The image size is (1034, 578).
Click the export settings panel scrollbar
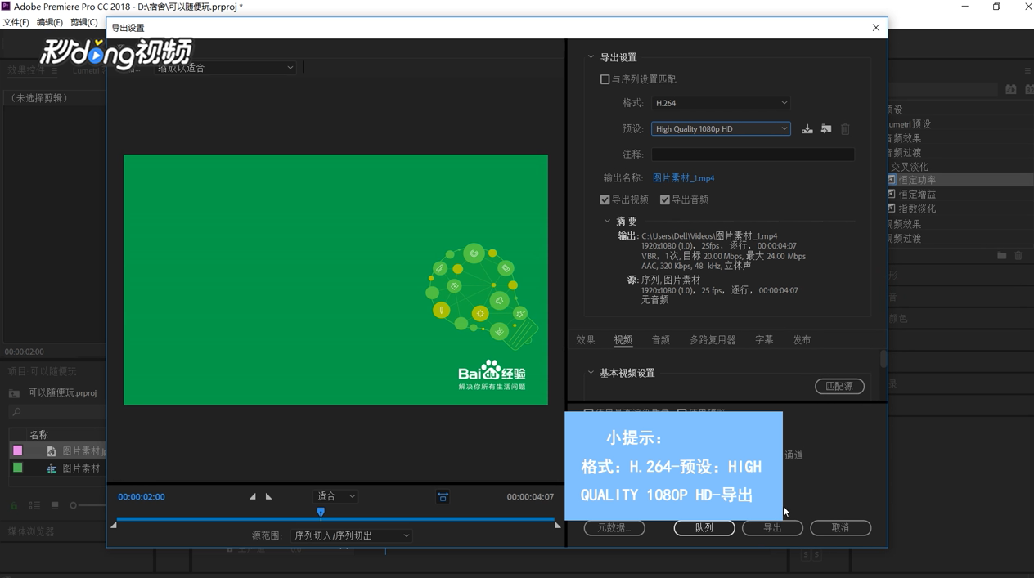click(x=883, y=360)
